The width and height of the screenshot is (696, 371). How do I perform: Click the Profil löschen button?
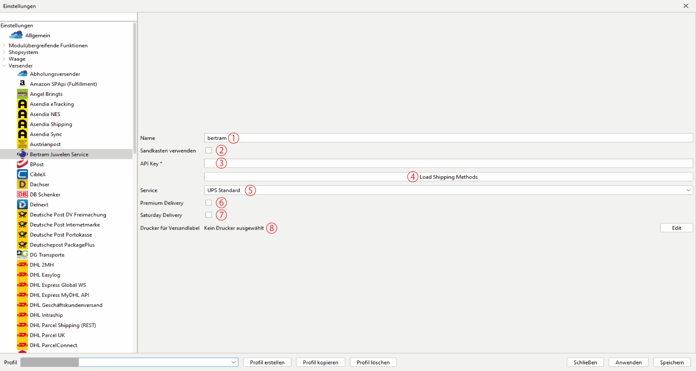[x=373, y=362]
